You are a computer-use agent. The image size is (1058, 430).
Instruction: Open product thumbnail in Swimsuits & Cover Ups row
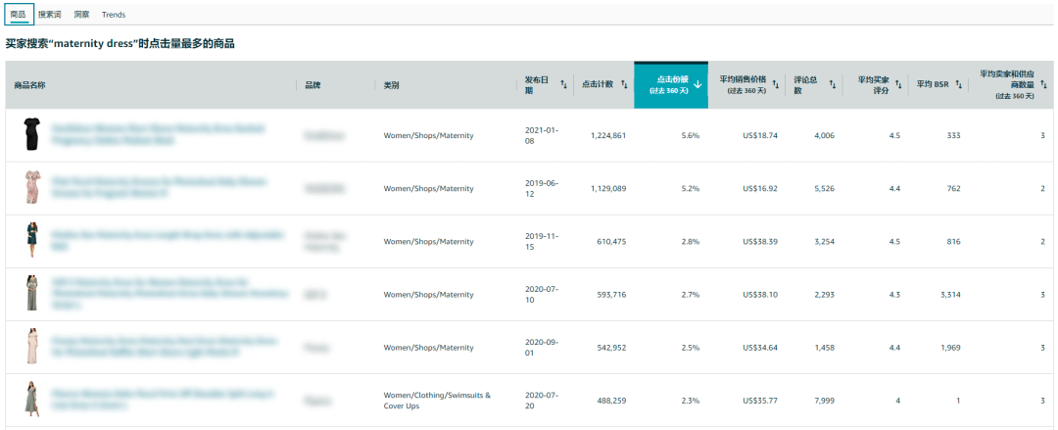click(31, 400)
